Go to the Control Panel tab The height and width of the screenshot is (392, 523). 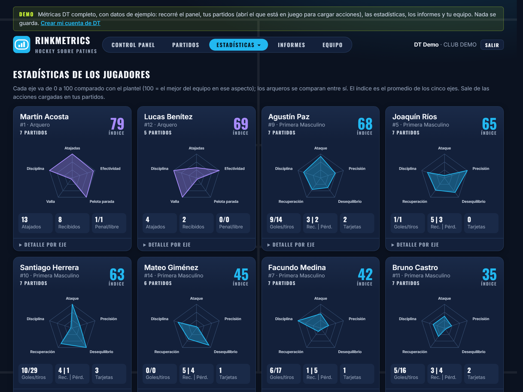click(x=133, y=45)
